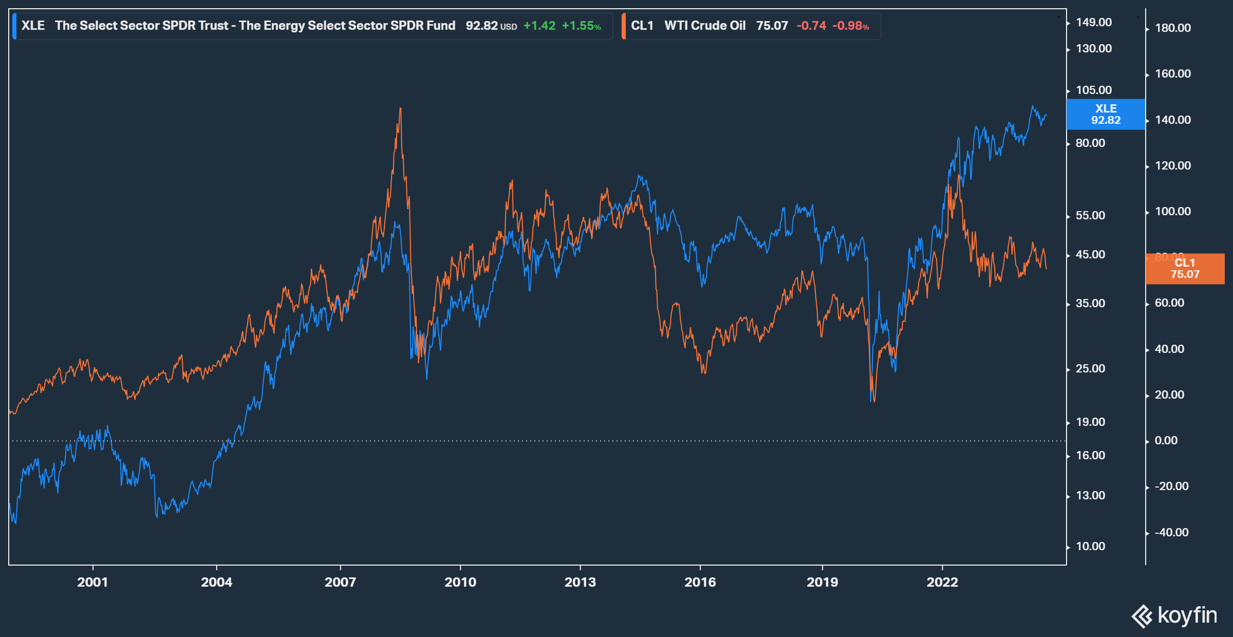Viewport: 1233px width, 637px height.
Task: Click the blue XLE color bar in legend
Action: pos(14,26)
